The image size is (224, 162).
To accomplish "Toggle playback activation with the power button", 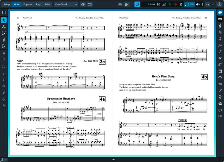I will coord(137,4).
